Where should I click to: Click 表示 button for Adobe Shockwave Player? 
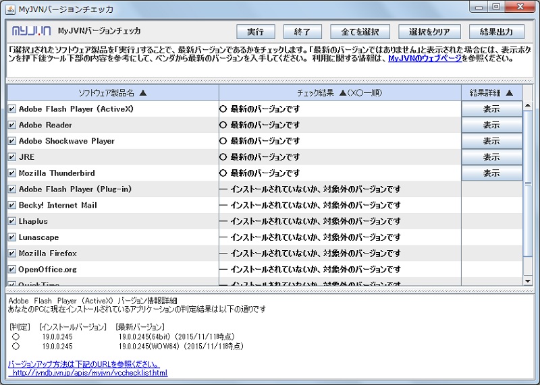tap(491, 141)
